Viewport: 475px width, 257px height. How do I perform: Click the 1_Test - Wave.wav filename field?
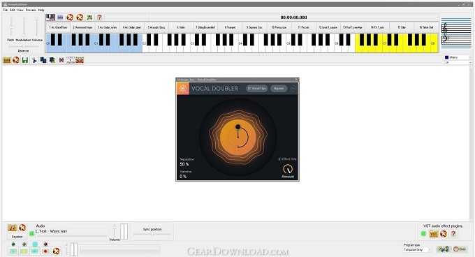[x=71, y=231]
